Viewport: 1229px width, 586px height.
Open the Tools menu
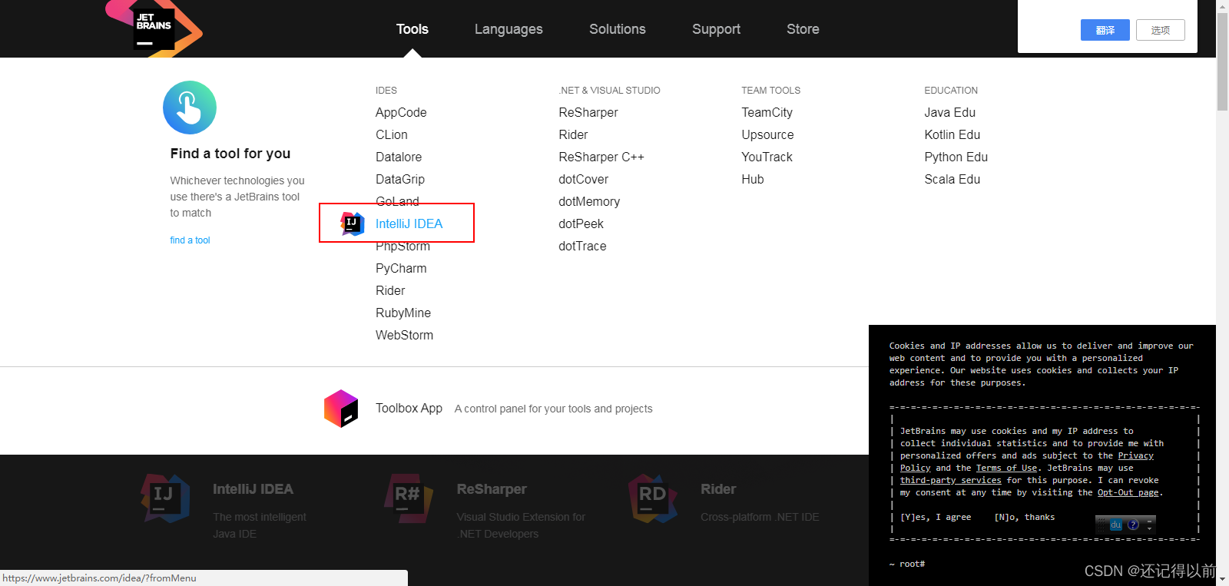pyautogui.click(x=412, y=29)
